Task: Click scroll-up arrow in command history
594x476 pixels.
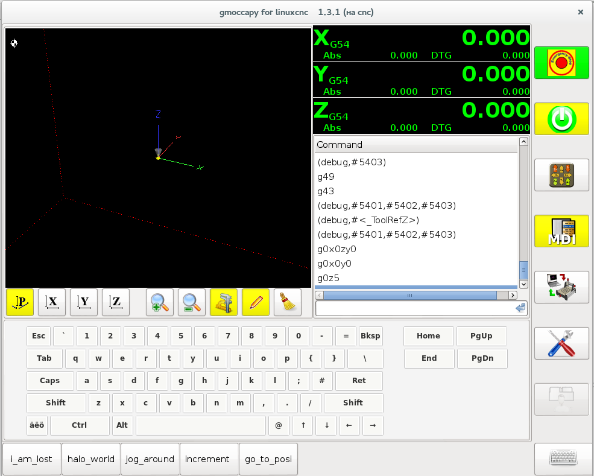Action: pos(523,142)
